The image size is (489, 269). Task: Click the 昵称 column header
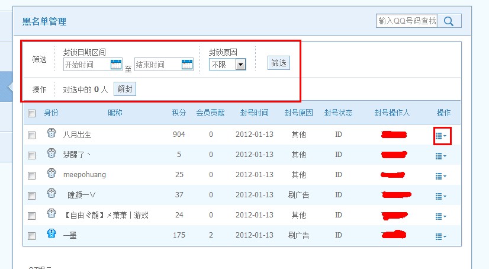(115, 113)
